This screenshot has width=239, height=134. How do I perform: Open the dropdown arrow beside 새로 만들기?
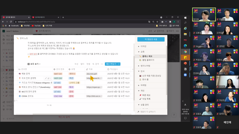(x=119, y=64)
